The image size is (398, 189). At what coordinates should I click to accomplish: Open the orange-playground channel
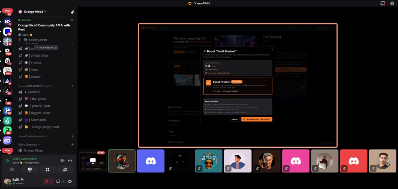[46, 127]
